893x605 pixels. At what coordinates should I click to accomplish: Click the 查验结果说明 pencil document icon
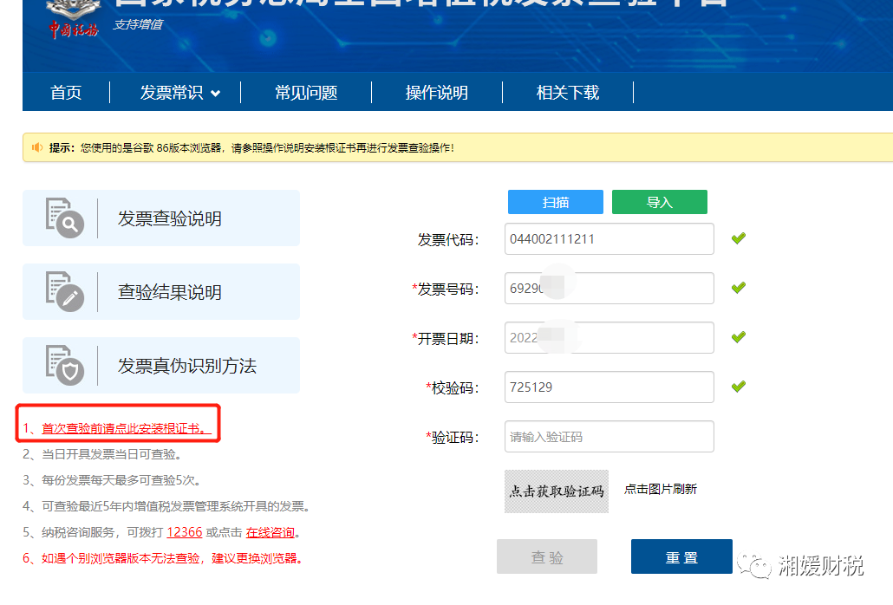[65, 291]
